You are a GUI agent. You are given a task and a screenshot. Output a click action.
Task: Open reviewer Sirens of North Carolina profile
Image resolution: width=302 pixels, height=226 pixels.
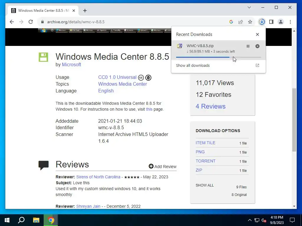click(98, 177)
